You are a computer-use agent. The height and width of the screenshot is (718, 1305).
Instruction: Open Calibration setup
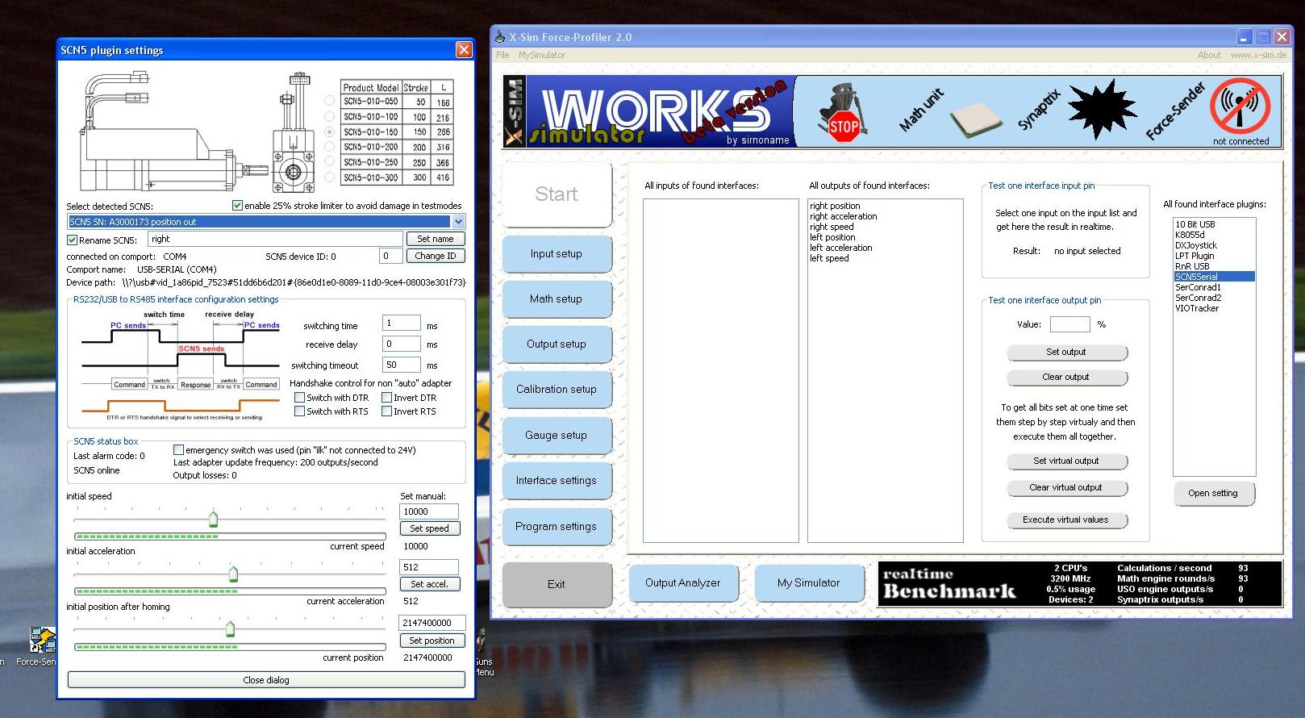coord(557,390)
